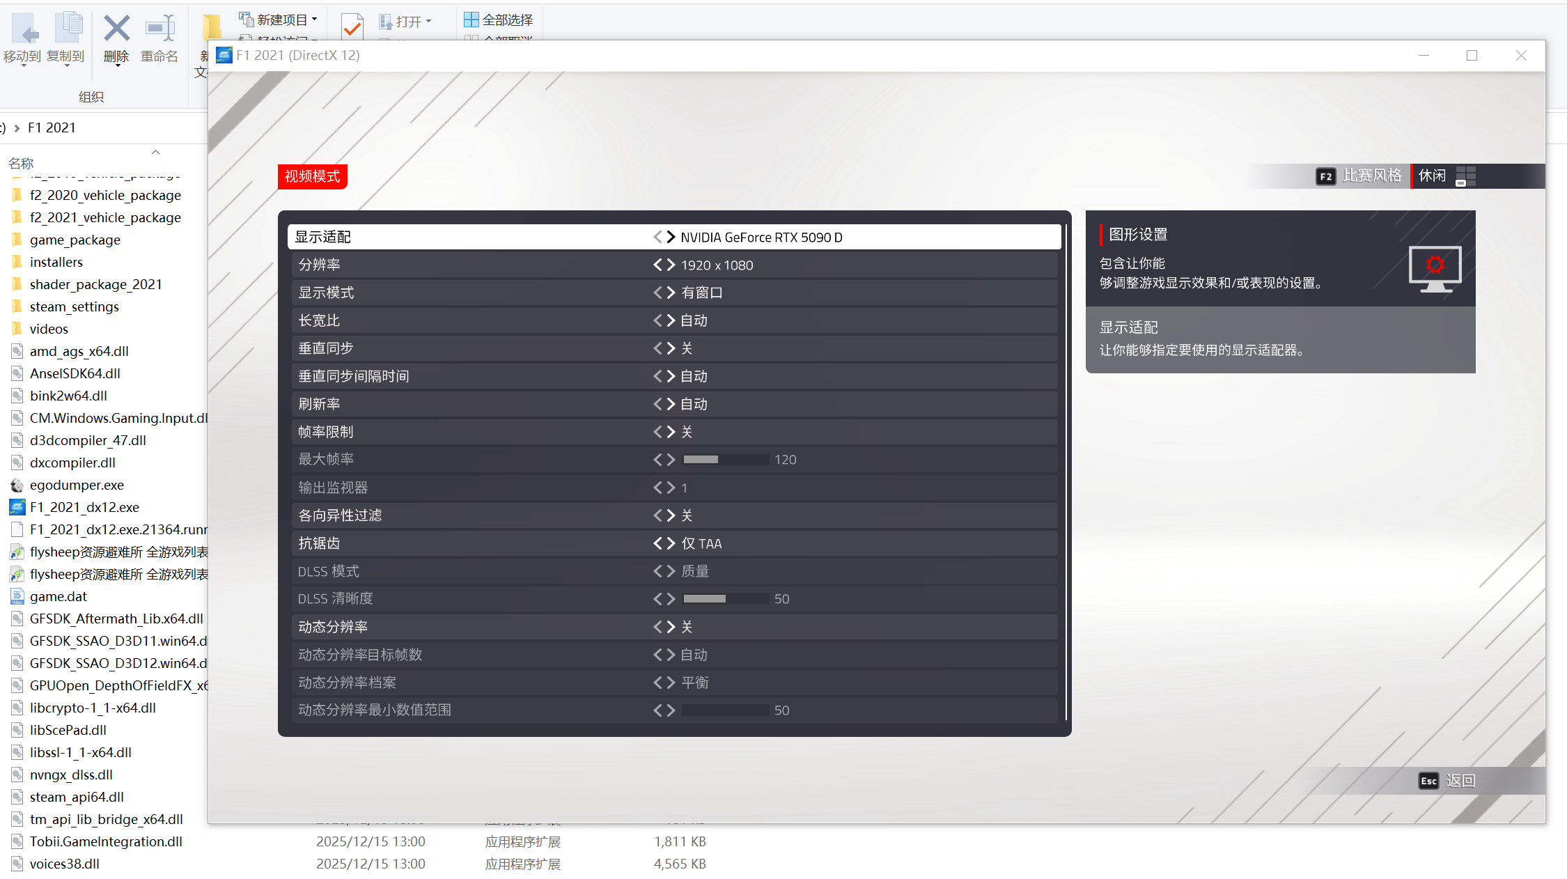This screenshot has height=879, width=1567.
Task: Select the game.dat file in Explorer
Action: [x=58, y=596]
